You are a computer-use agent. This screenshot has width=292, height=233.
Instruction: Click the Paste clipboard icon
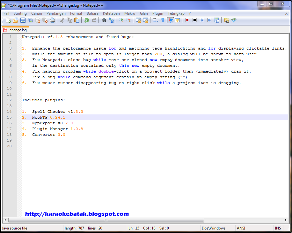click(77, 20)
